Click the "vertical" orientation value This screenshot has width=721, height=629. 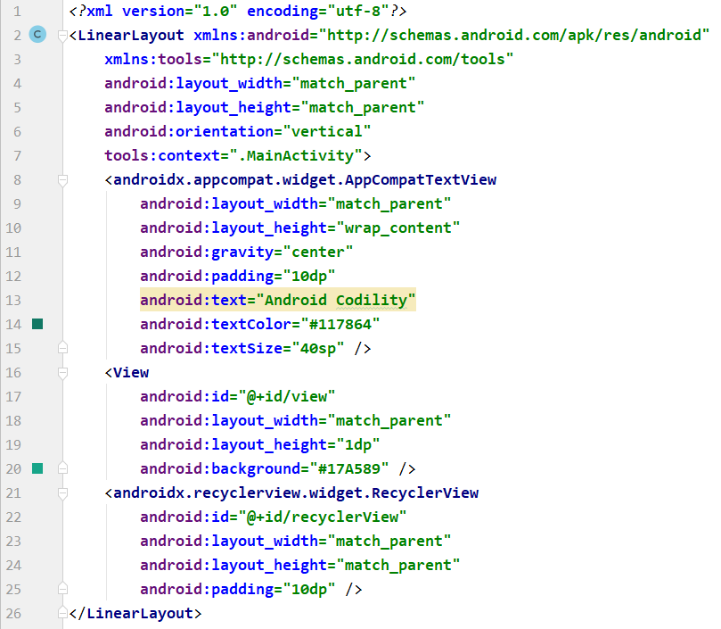(x=322, y=132)
